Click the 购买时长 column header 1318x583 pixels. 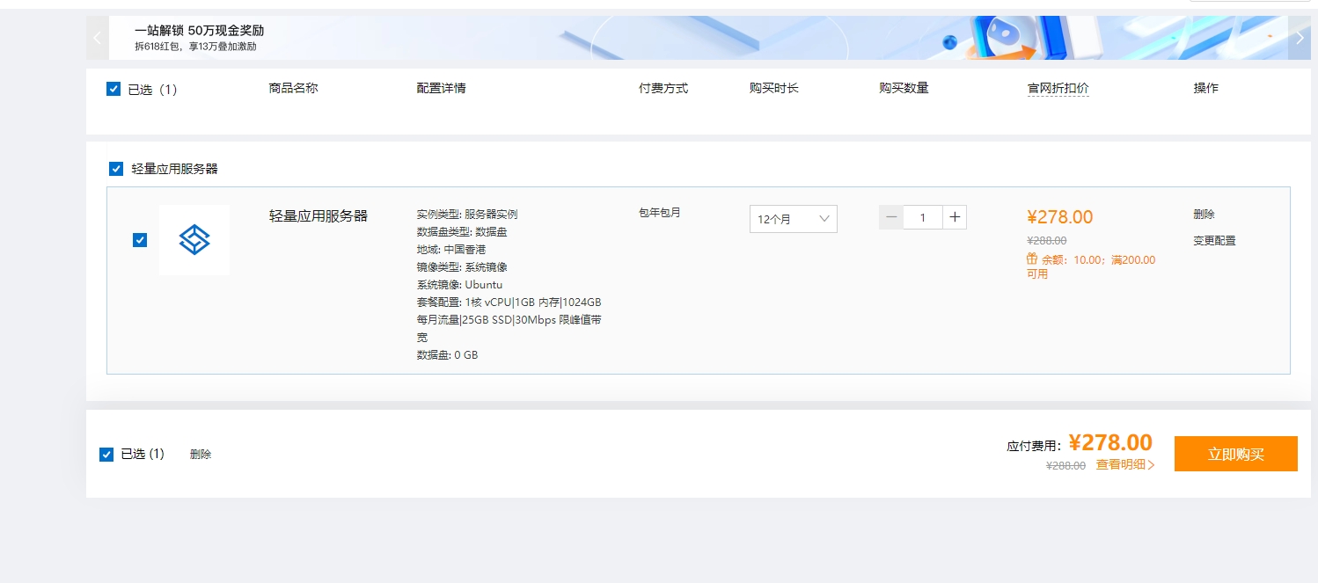[774, 89]
